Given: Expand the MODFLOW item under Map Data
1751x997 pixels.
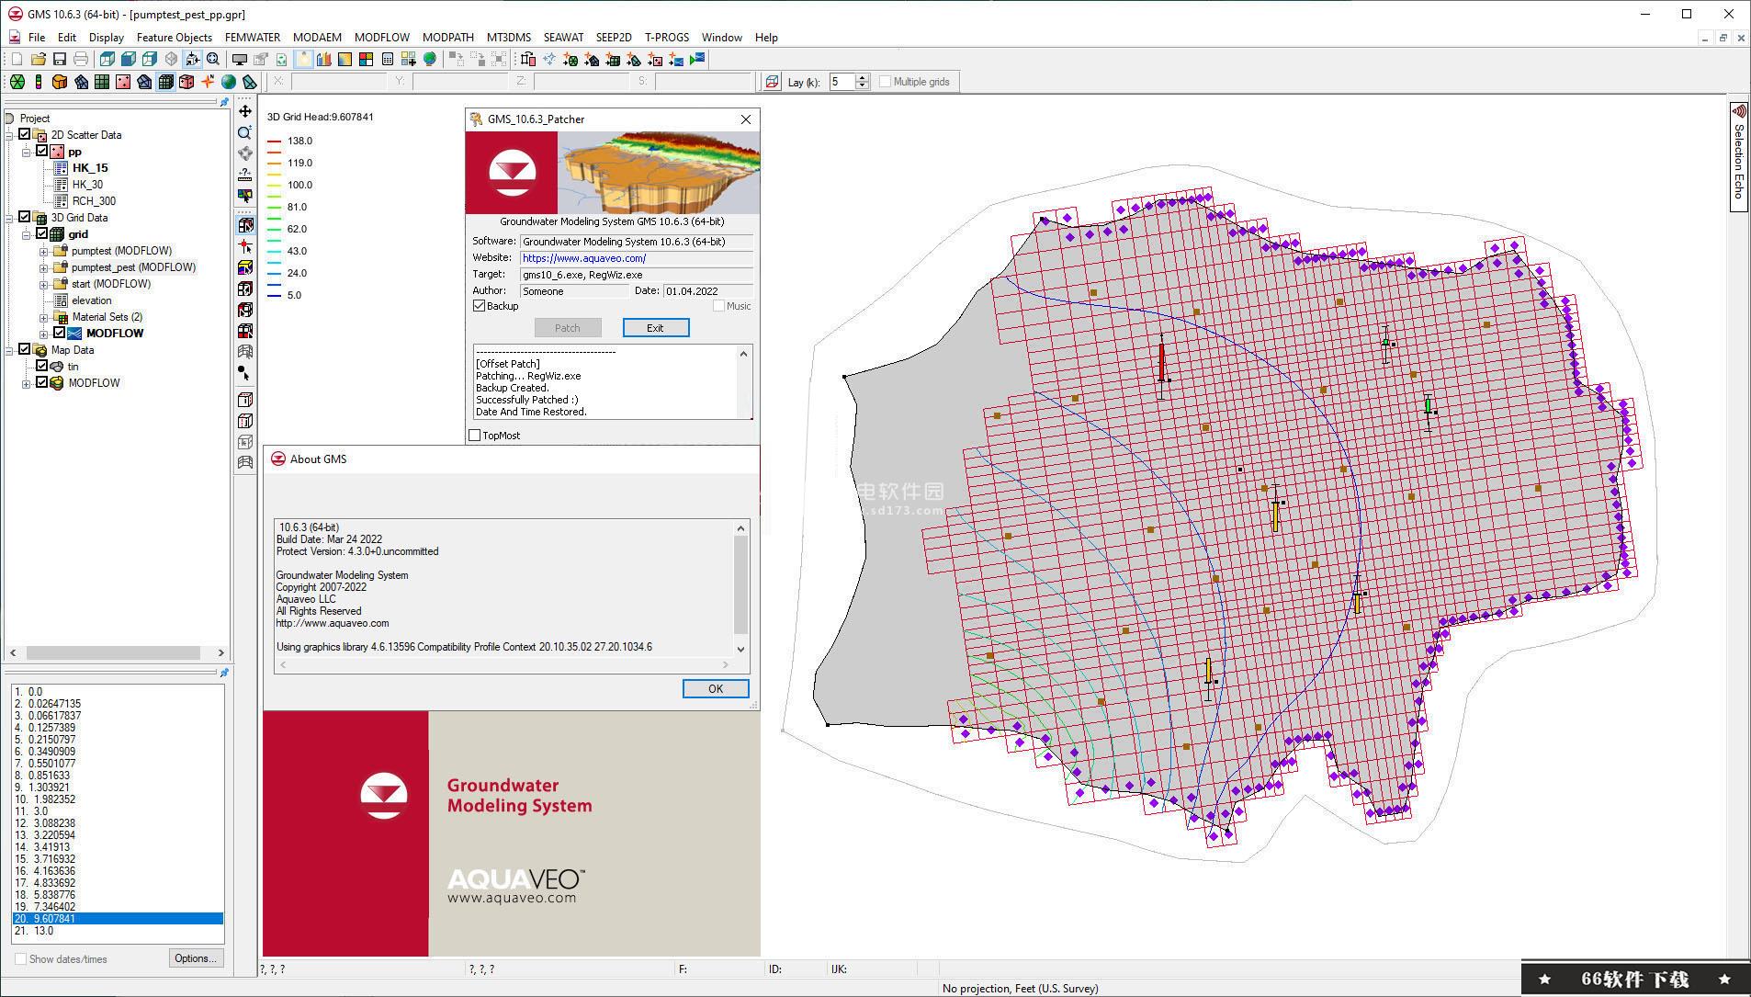Looking at the screenshot, I should point(27,383).
